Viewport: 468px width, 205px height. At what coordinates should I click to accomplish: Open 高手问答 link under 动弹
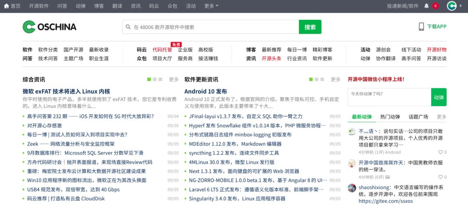(x=411, y=59)
